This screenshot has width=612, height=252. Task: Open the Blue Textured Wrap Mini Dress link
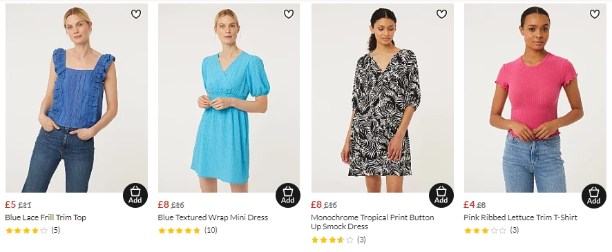click(x=213, y=217)
